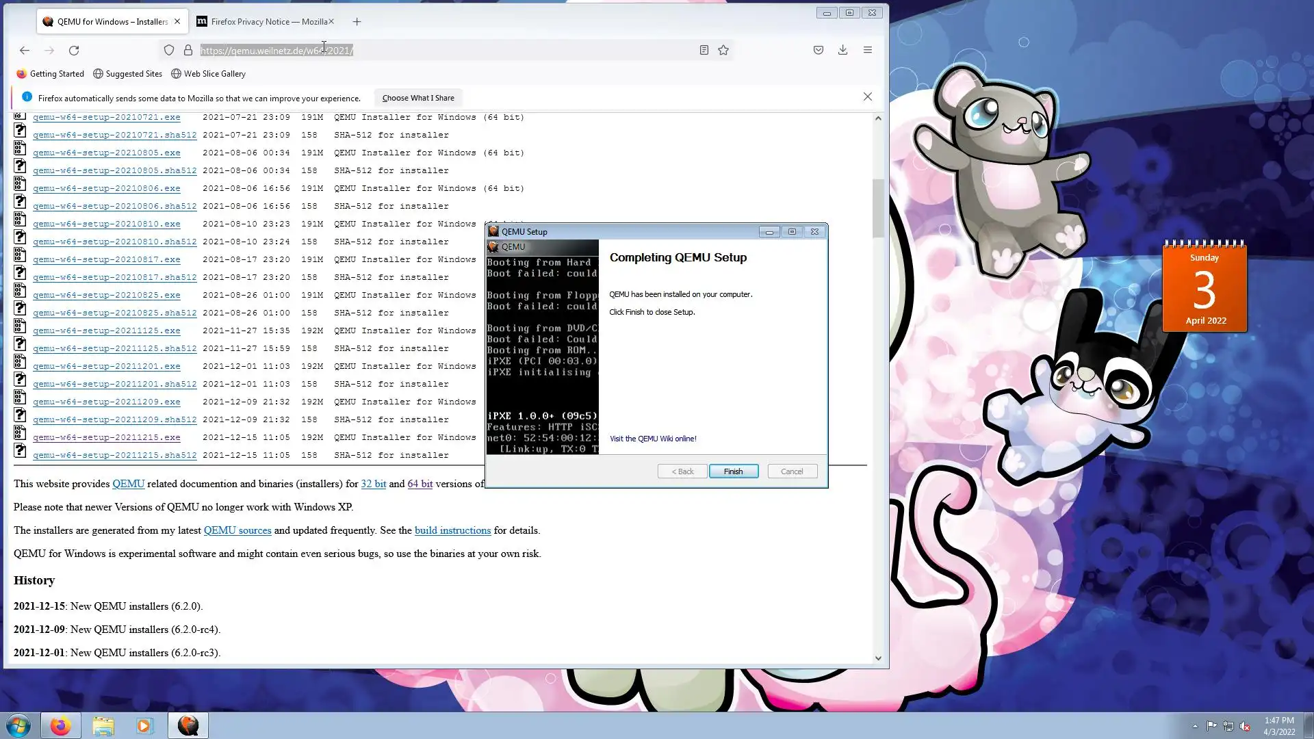Click the URL address field
Viewport: 1314px width, 739px height.
tap(445, 50)
